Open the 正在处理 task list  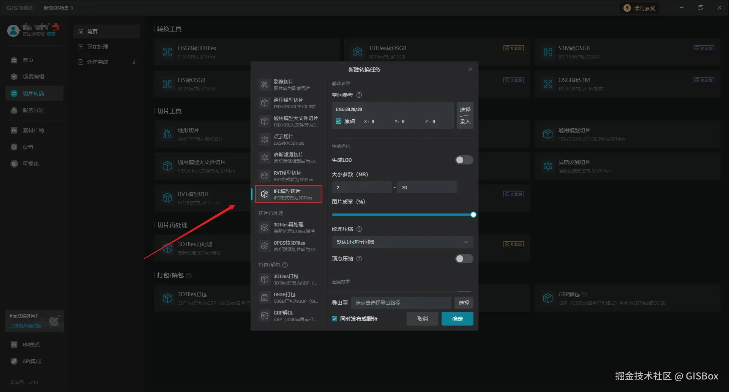tap(107, 47)
